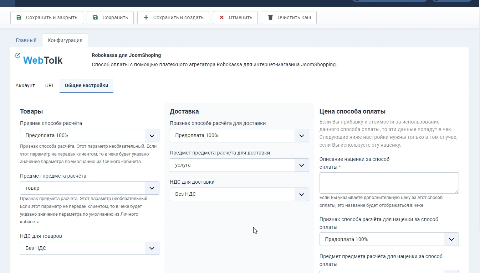Click the Robokassa для JoomShoping title
480x273 pixels.
tap(126, 55)
